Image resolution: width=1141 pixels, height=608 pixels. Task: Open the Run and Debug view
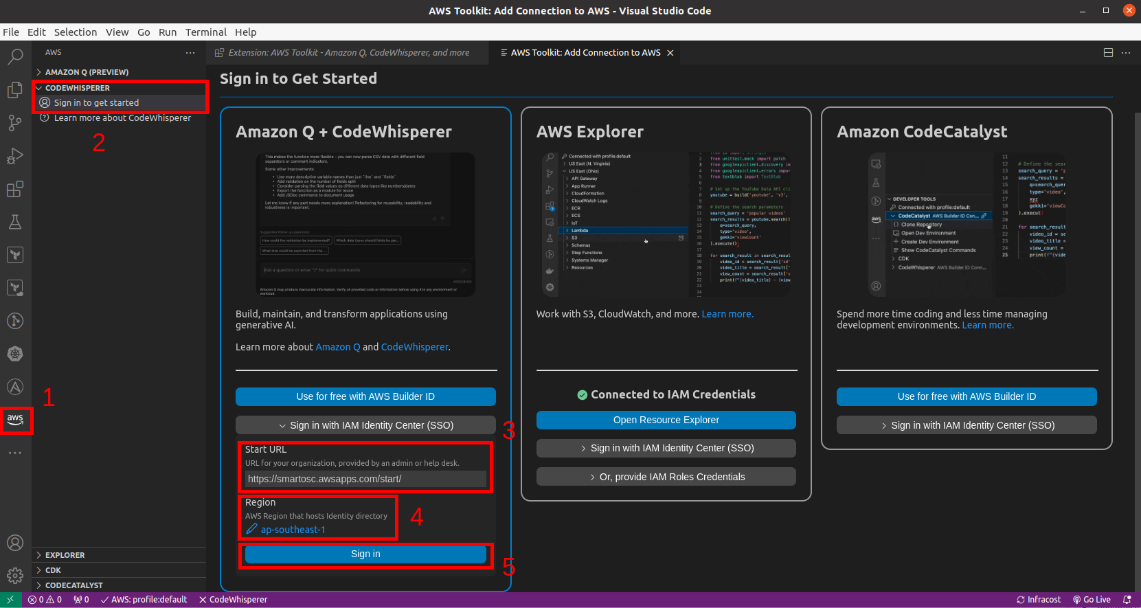coord(15,156)
